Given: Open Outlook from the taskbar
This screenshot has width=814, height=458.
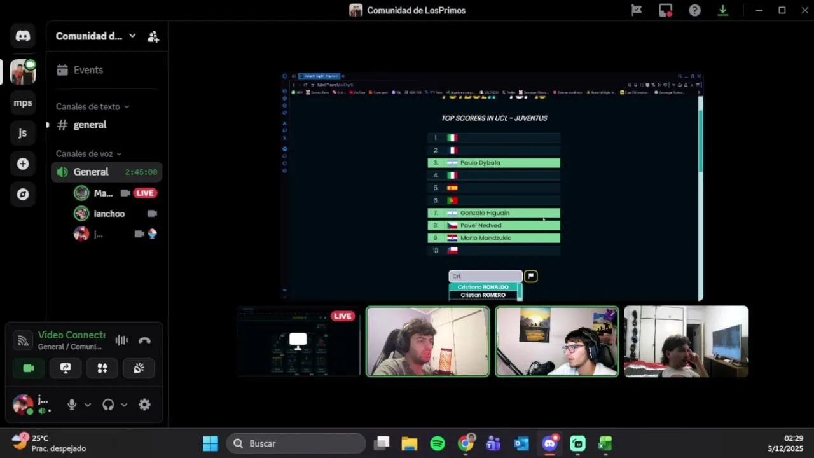Looking at the screenshot, I should [521, 443].
